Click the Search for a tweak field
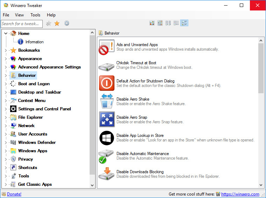The width and height of the screenshot is (266, 198). click(x=21, y=24)
